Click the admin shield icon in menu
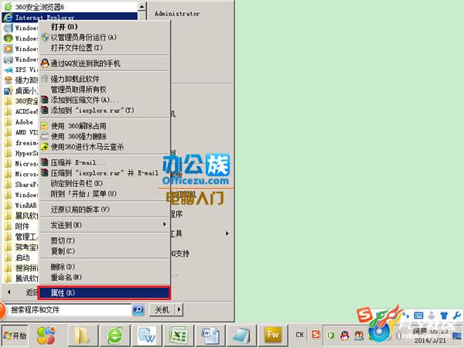This screenshot has width=464, height=348. tap(45, 37)
